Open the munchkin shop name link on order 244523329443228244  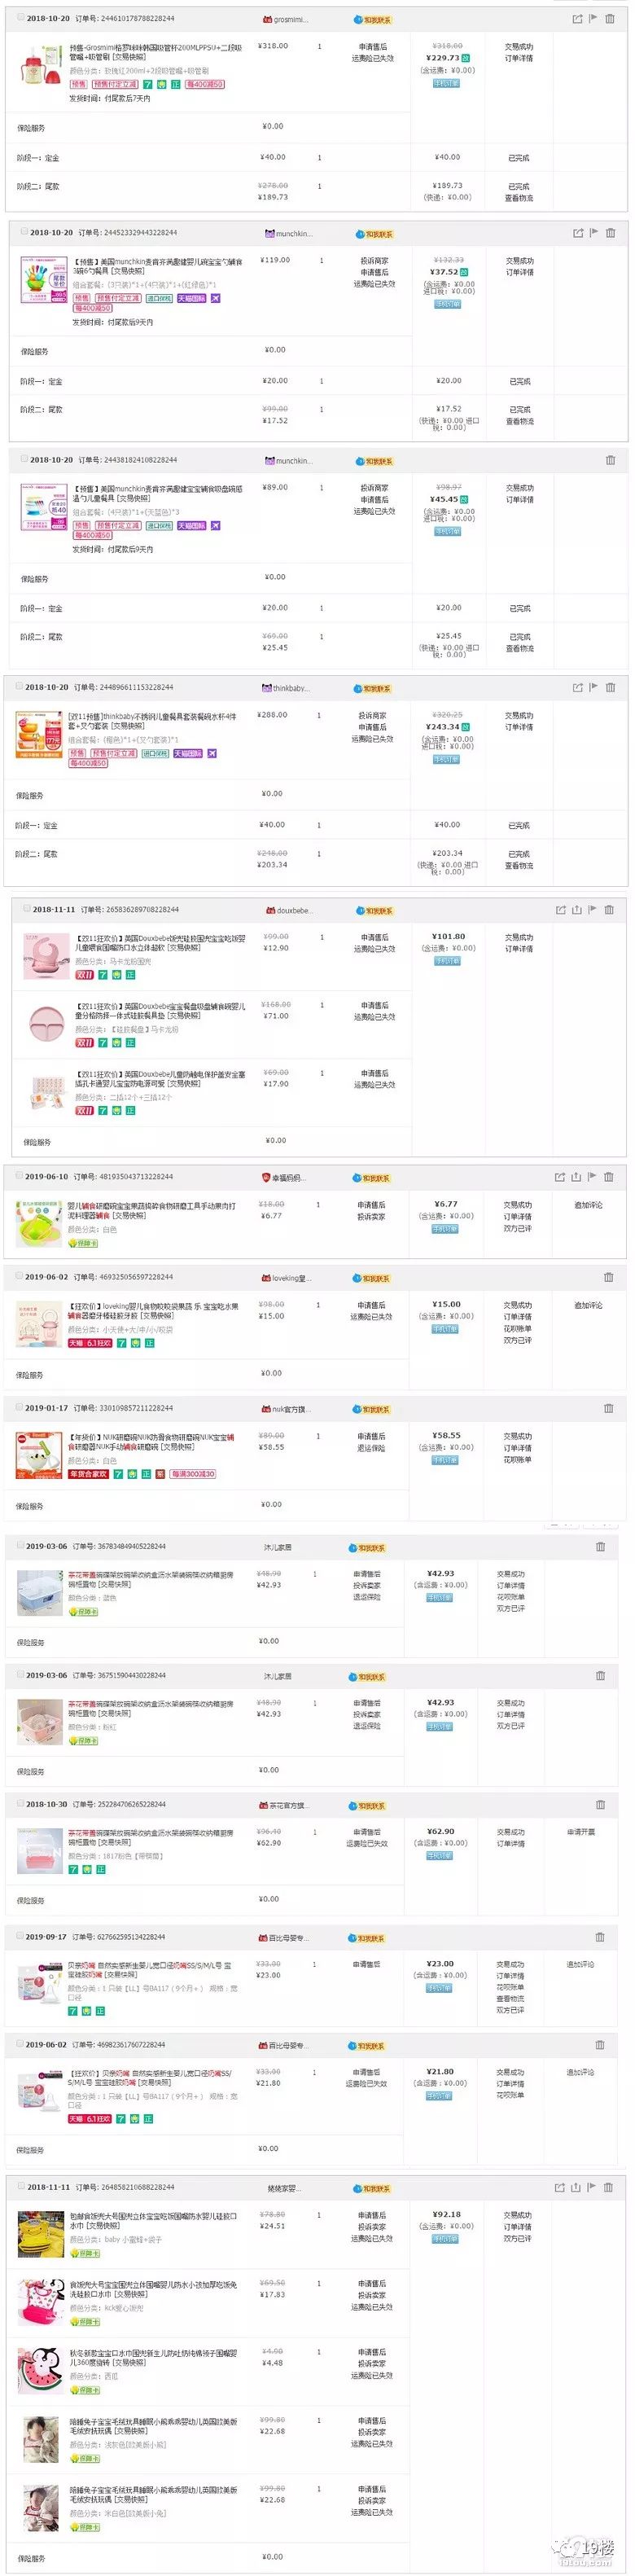pos(289,234)
